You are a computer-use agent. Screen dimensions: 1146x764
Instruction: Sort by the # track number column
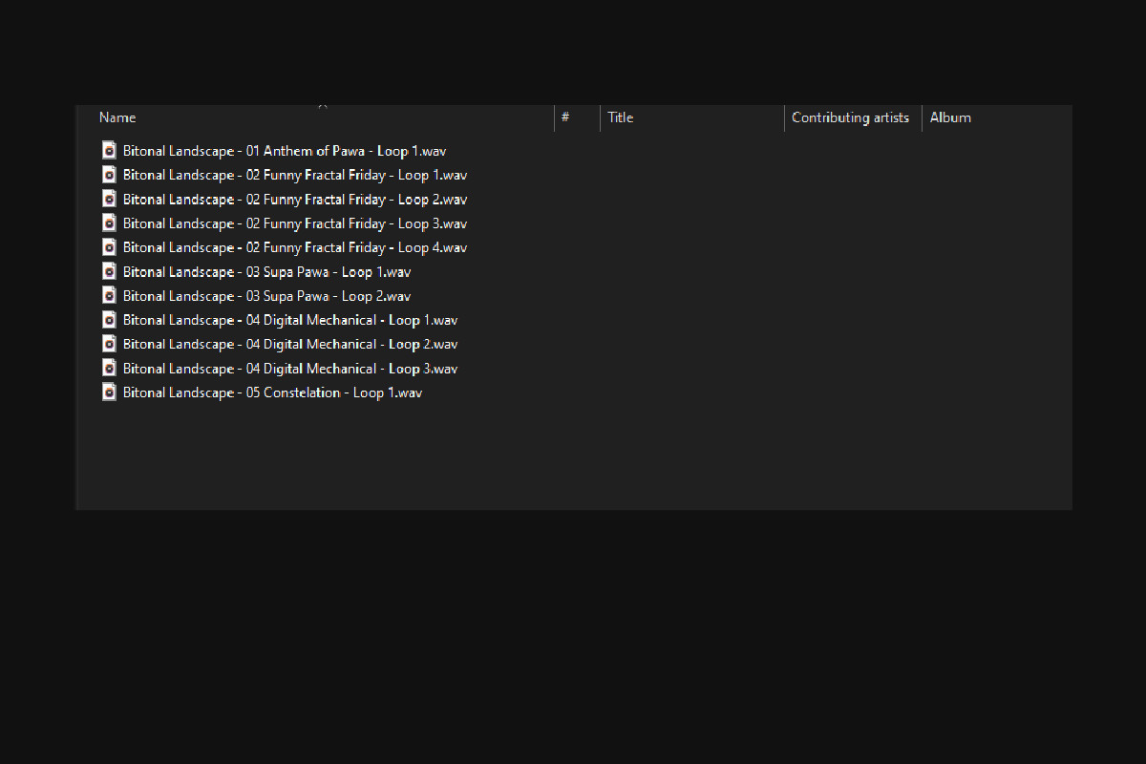[x=565, y=117]
